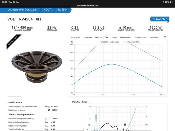Click the Mechanical quality factor row

[33, 122]
